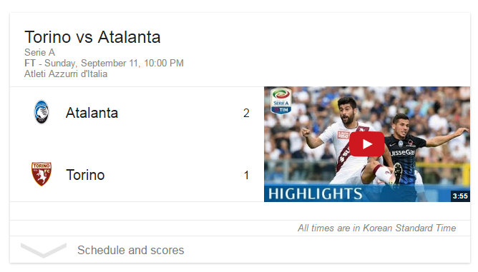478x272 pixels.
Task: Click the Atleti Azzurri d'Italia venue text
Action: pos(66,74)
